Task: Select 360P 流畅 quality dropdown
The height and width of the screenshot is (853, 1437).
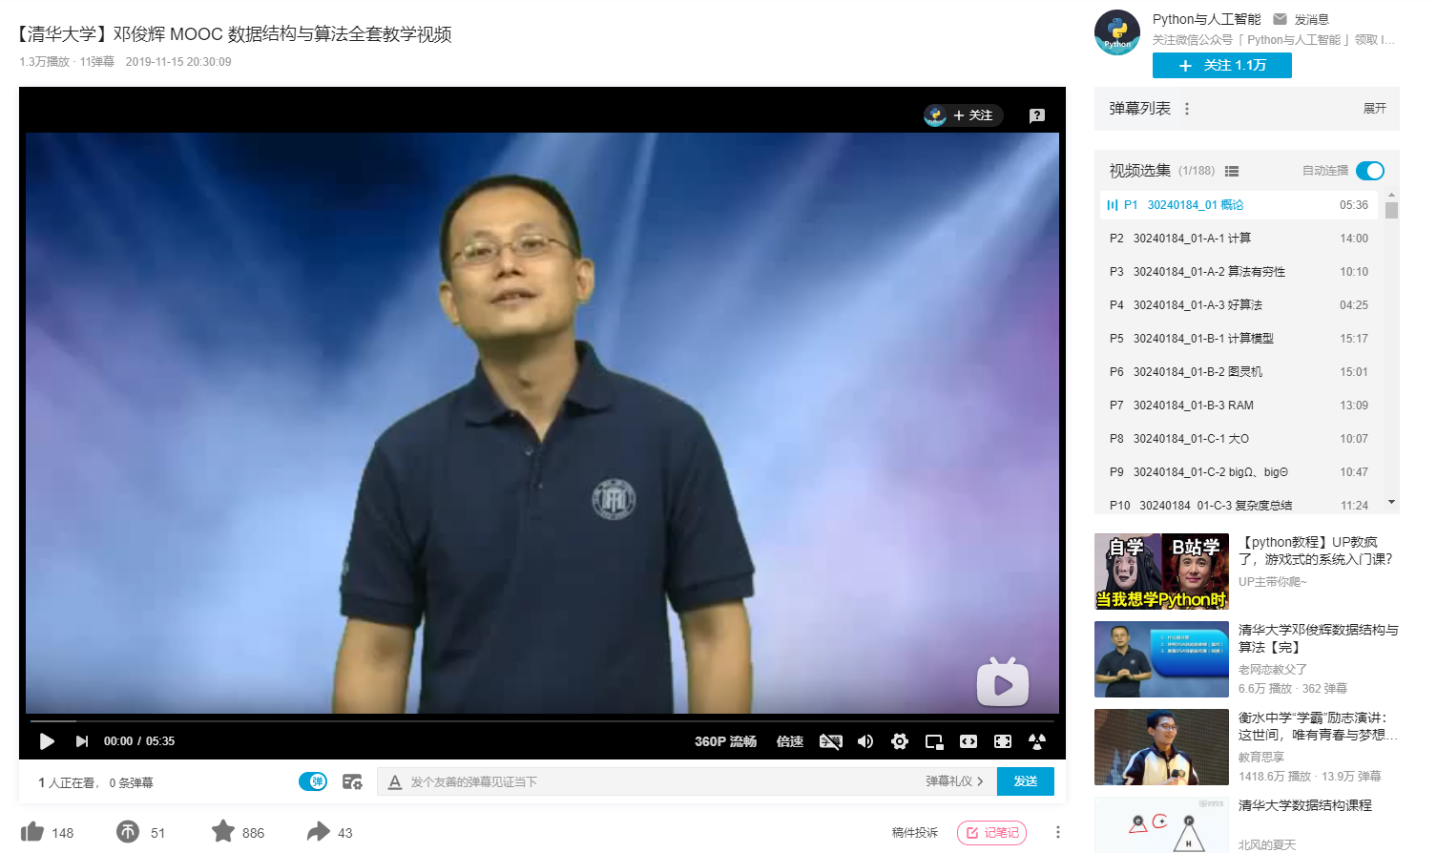Action: coord(727,741)
